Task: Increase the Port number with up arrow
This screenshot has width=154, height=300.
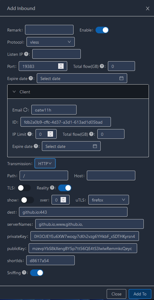Action: pyautogui.click(x=61, y=65)
